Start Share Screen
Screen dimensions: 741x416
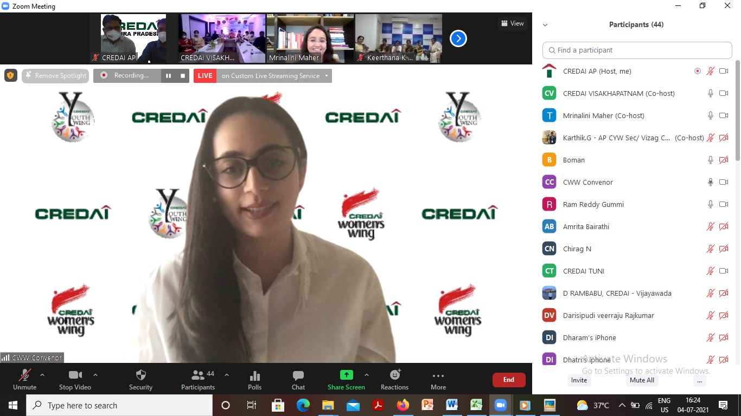(x=346, y=379)
